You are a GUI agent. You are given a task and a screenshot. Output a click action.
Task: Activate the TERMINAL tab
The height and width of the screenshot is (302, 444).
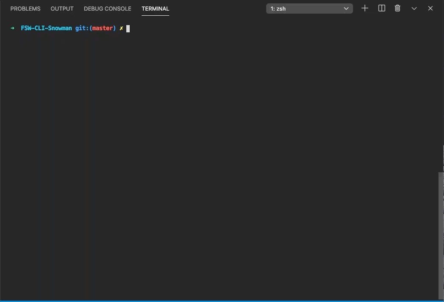155,9
